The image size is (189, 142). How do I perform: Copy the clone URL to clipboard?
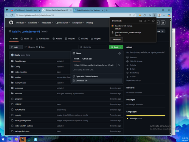click(119, 65)
